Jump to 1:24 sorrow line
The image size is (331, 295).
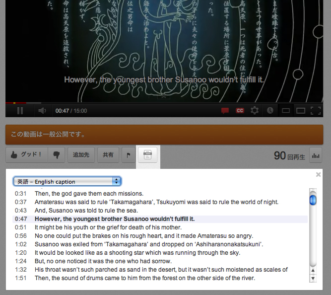pos(160,261)
